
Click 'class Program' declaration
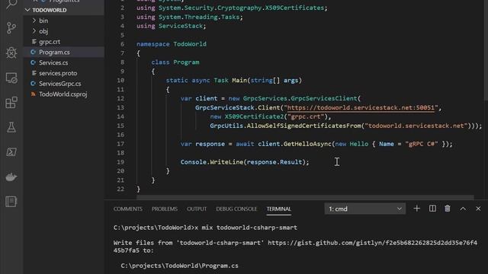[175, 62]
